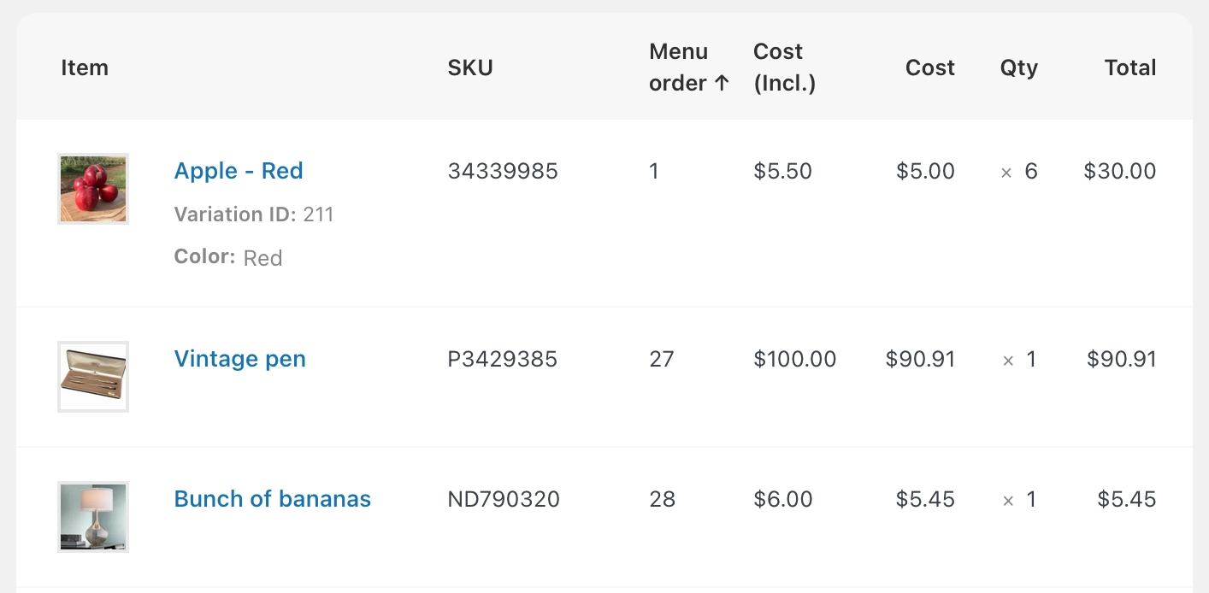Click the Menu order column header
The image size is (1209, 593).
(x=679, y=68)
